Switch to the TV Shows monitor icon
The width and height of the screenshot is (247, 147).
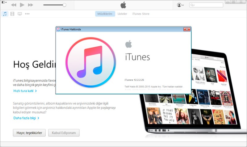(20, 14)
